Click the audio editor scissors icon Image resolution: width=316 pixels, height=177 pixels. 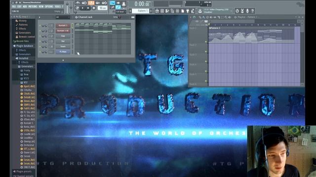click(x=242, y=11)
